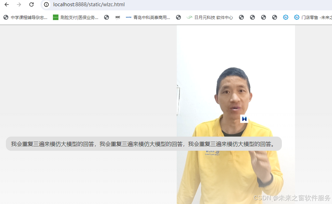Click the globe bookmark icon after 日月元科技
The width and height of the screenshot is (332, 204).
(241, 17)
